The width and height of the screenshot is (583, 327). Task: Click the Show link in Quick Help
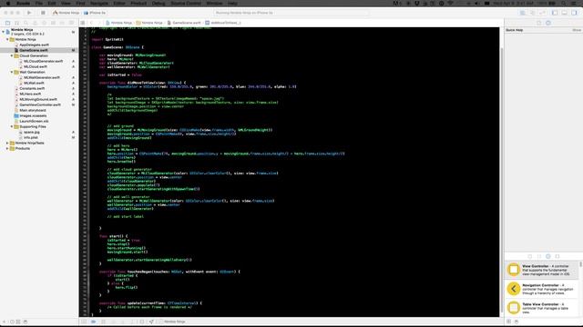[577, 30]
